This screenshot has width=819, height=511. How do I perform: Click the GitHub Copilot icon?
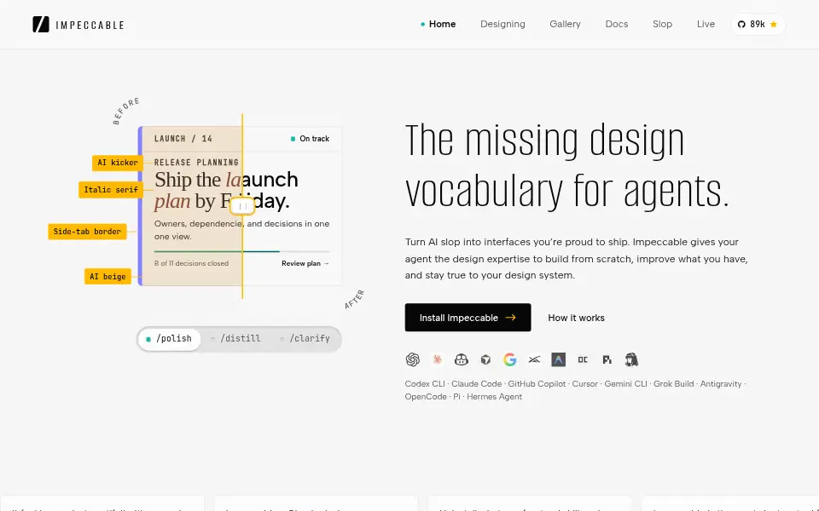[x=462, y=359]
